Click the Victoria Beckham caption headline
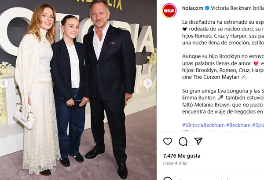This screenshot has height=180, width=264. click(x=237, y=8)
